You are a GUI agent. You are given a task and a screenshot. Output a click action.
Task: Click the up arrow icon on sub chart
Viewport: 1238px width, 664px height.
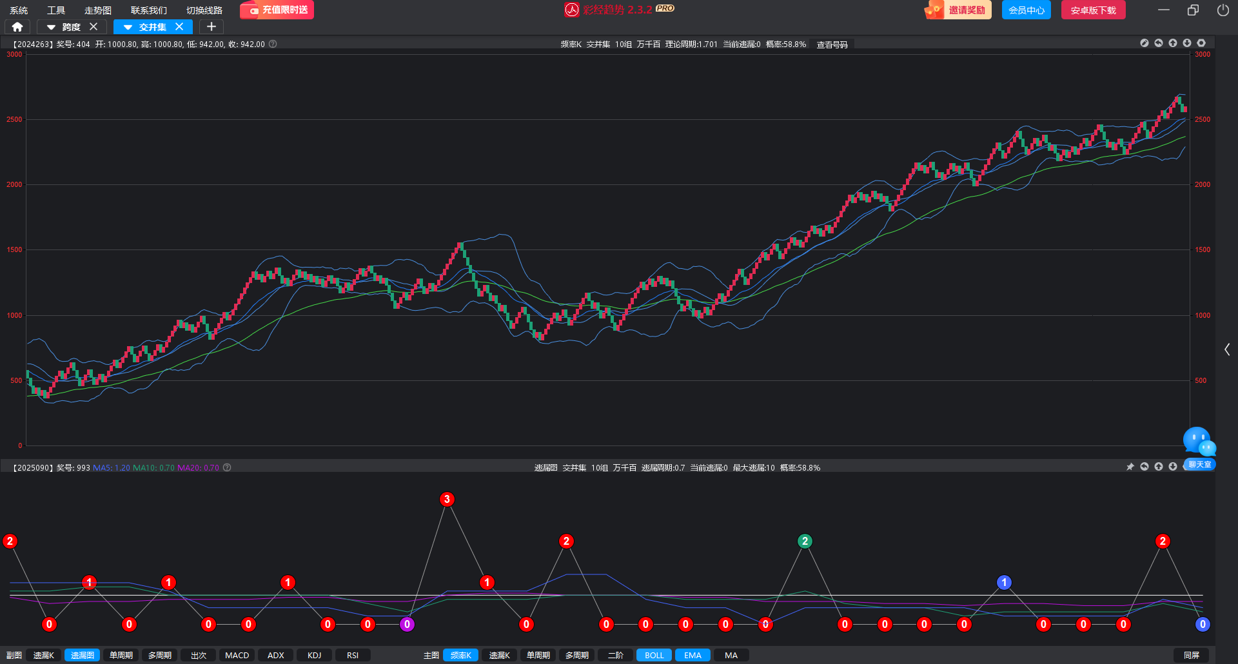(x=1159, y=467)
